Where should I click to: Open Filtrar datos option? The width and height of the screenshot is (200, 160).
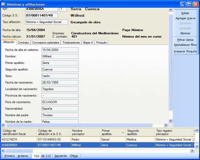[x=185, y=40]
